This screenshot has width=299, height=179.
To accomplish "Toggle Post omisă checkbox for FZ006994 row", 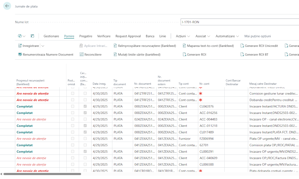I will pos(73,139).
